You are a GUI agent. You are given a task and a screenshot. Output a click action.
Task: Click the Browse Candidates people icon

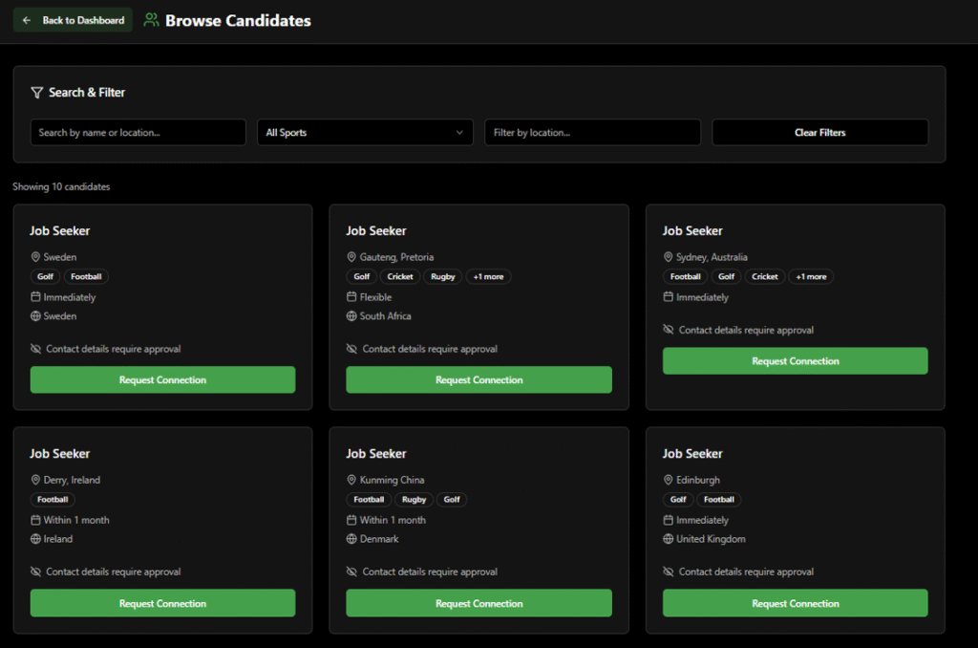151,20
